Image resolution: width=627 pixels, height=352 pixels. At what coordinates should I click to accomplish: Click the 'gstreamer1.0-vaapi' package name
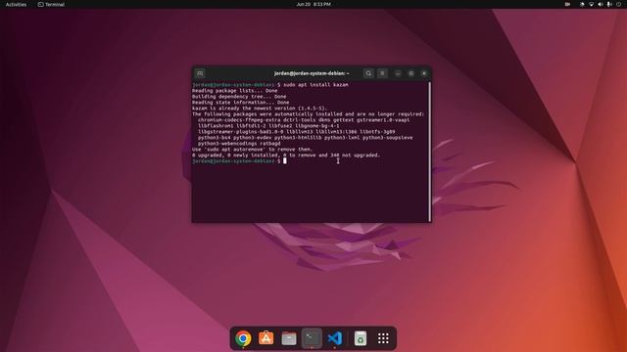383,119
